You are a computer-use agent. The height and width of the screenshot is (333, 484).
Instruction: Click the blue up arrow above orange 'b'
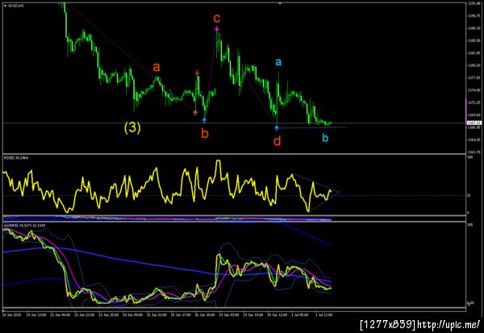coord(204,120)
